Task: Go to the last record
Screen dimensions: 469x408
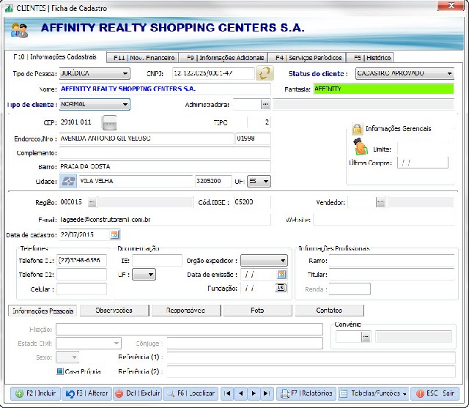Action: [267, 393]
